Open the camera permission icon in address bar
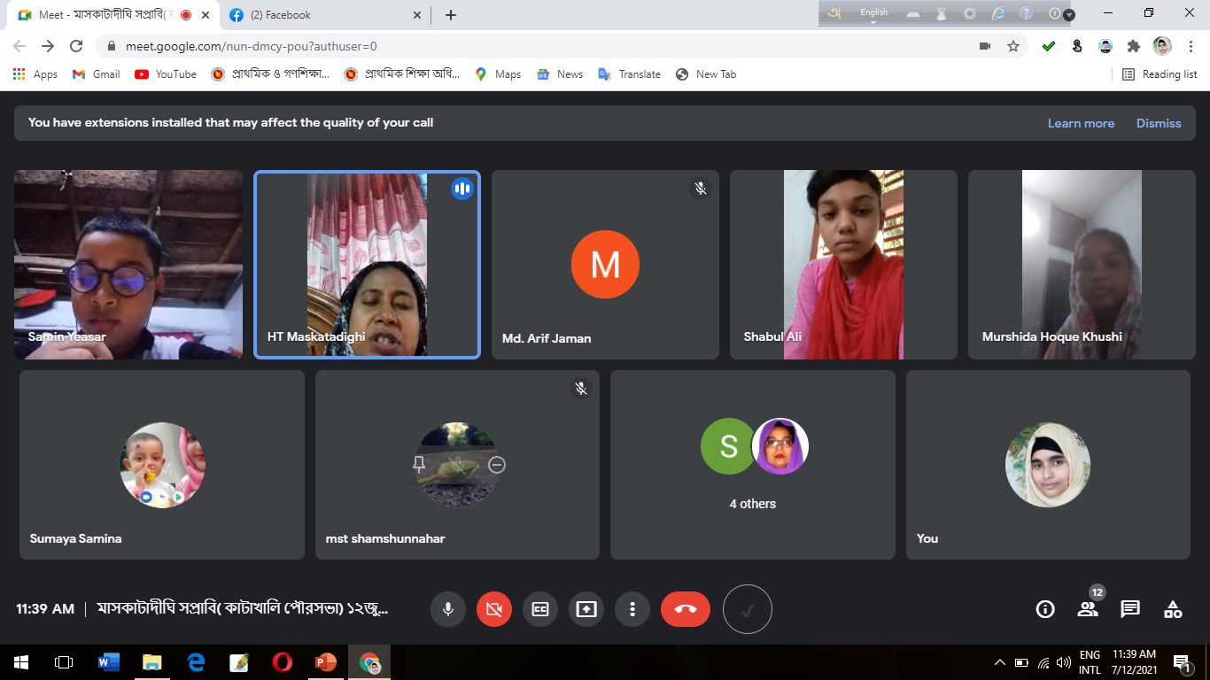 [x=985, y=46]
